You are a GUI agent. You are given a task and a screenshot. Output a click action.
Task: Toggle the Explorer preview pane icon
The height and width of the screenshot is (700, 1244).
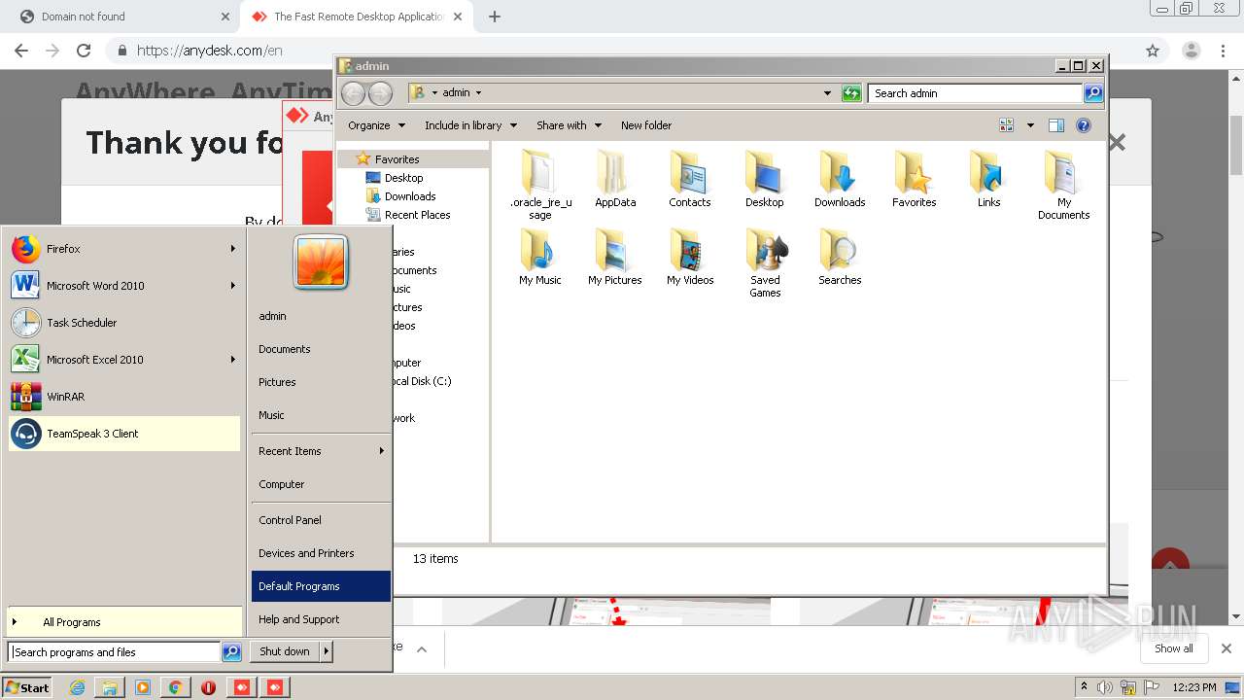coord(1056,125)
